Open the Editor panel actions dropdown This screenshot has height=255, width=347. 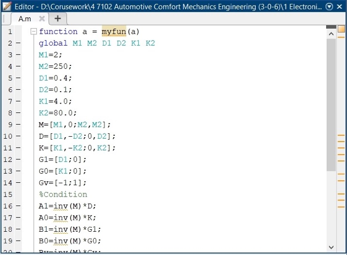pyautogui.click(x=329, y=7)
